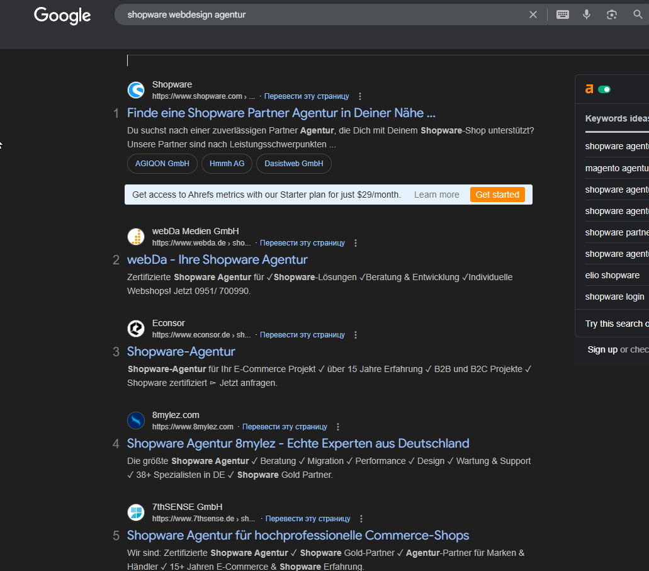Toggle the Ahrefs toolbar switch off

pyautogui.click(x=604, y=89)
